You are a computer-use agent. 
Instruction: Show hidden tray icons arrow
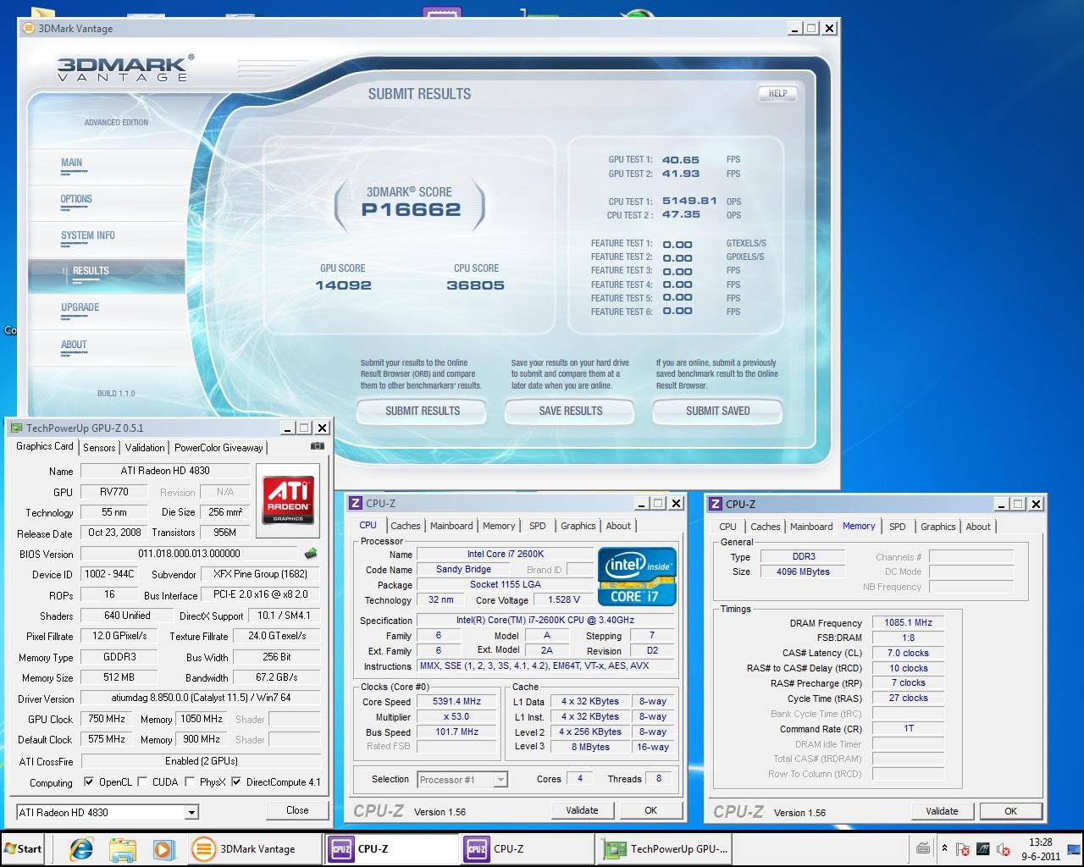point(944,848)
